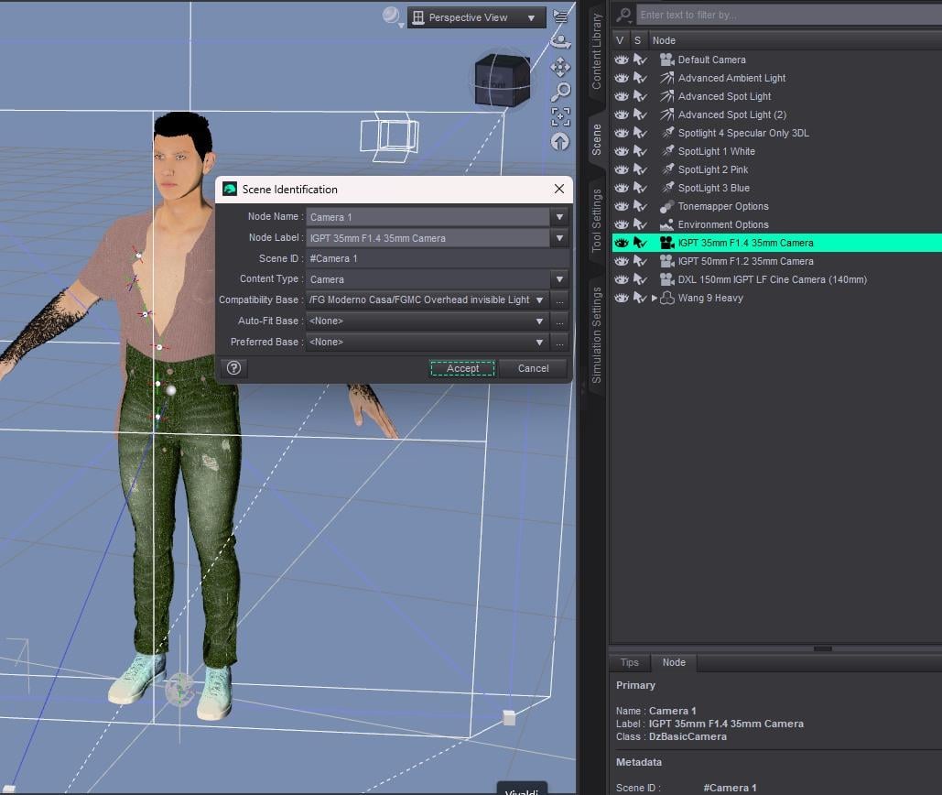The image size is (942, 795).
Task: Toggle selectability of Environment Options
Action: pyautogui.click(x=640, y=224)
